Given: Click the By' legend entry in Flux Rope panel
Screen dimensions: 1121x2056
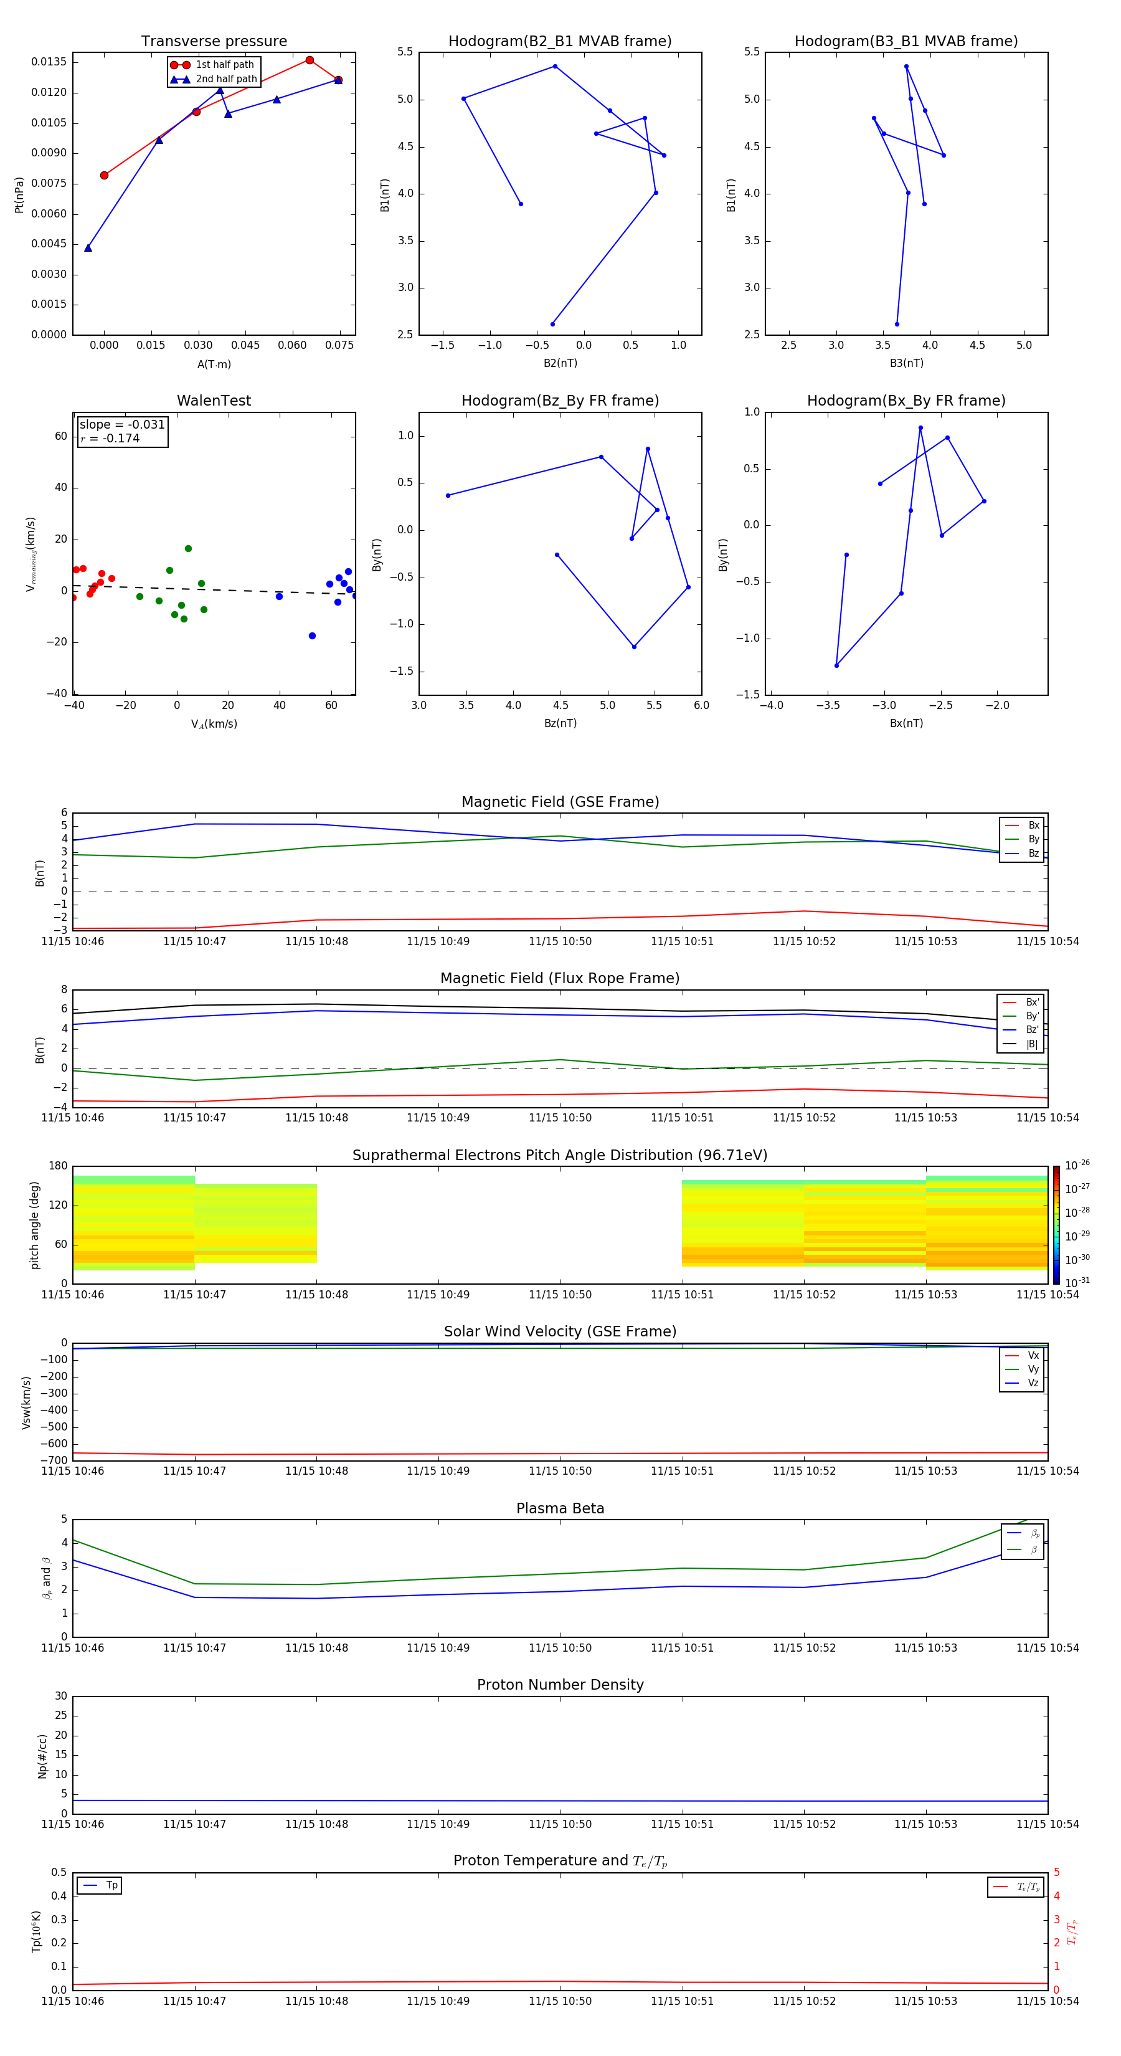Looking at the screenshot, I should 1021,1016.
